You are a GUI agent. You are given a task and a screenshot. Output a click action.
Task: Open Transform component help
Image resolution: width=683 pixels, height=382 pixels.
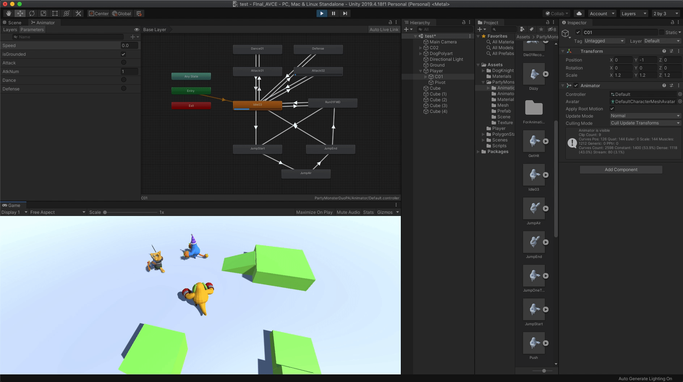[x=664, y=51]
